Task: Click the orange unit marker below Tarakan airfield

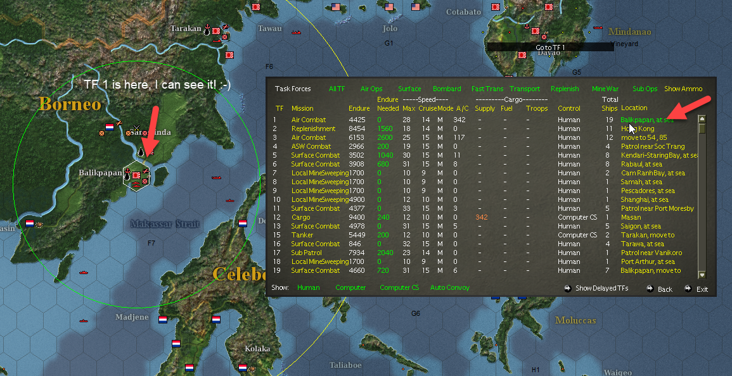Action: tap(224, 36)
